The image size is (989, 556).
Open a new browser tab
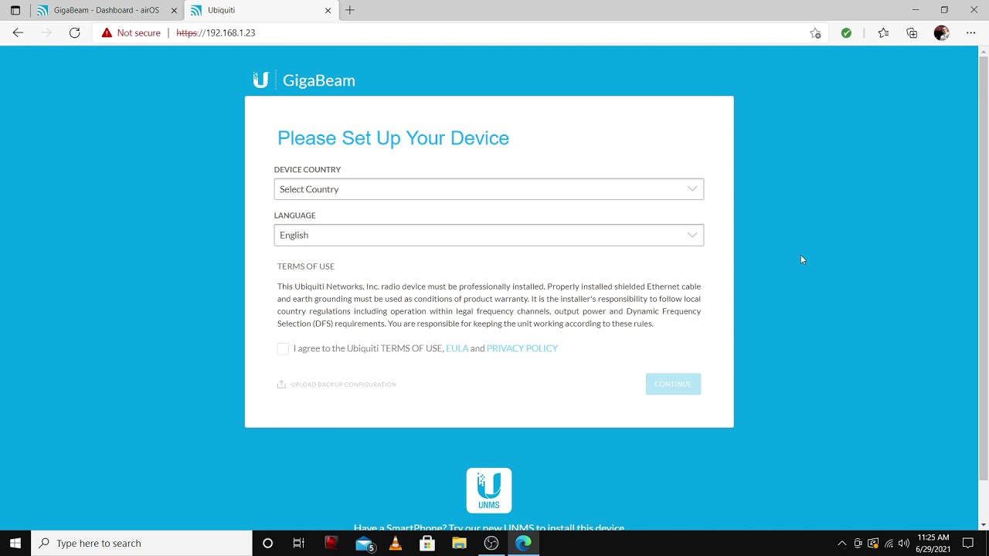[x=349, y=10]
